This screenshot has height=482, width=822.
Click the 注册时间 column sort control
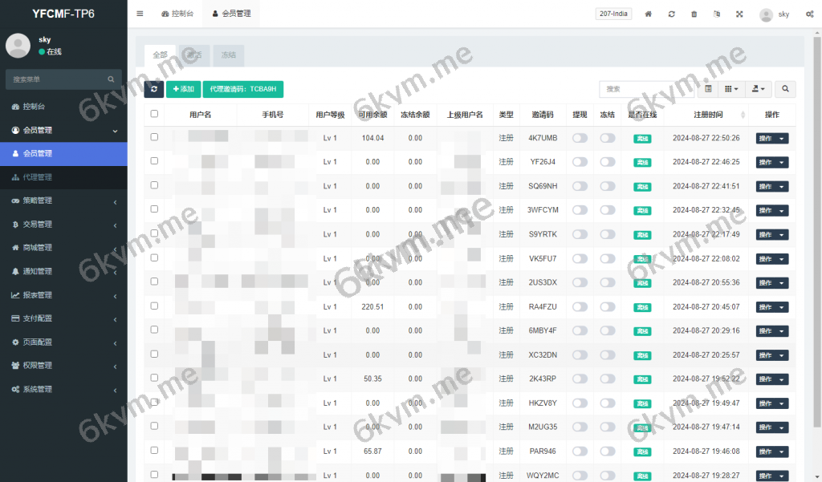tap(743, 115)
